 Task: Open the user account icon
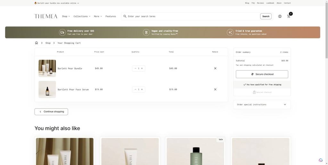[x=280, y=16]
